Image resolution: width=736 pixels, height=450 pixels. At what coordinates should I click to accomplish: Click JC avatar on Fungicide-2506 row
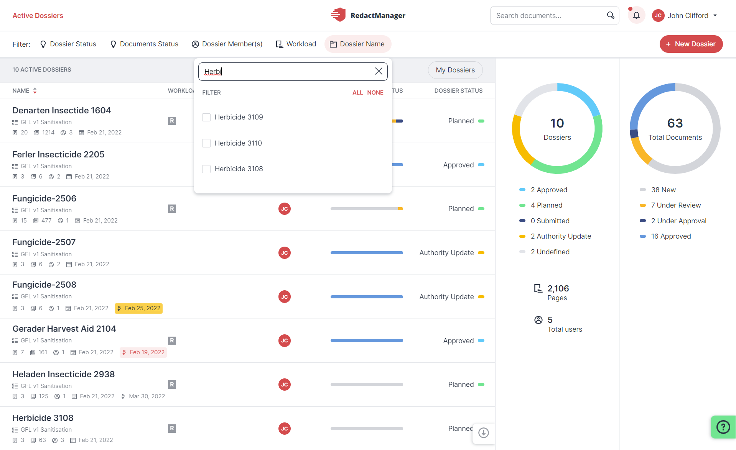(x=285, y=209)
